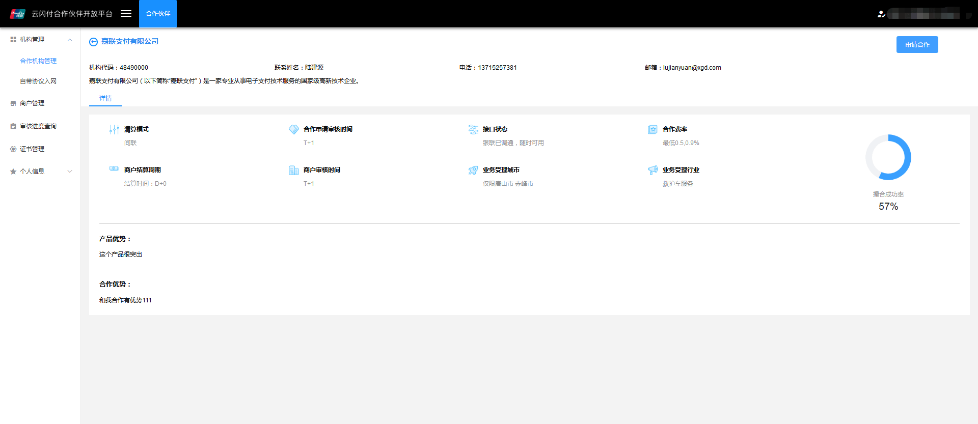The image size is (978, 424).
Task: Click the 业务受理城市 rocket icon
Action: (x=473, y=170)
